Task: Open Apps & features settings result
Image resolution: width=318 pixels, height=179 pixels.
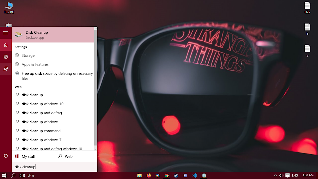Action: (53, 64)
